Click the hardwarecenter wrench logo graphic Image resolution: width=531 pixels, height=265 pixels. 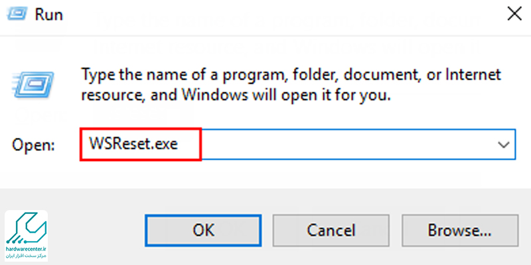pos(27,228)
